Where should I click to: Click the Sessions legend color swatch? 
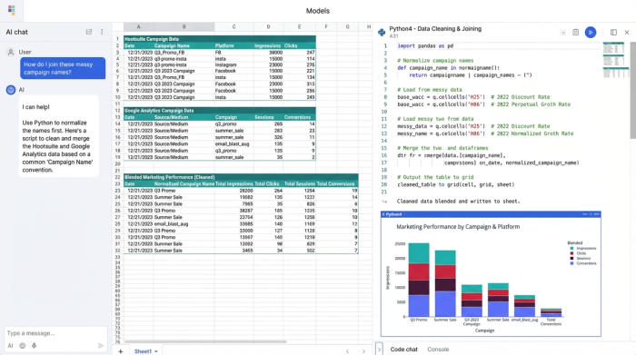coord(571,258)
